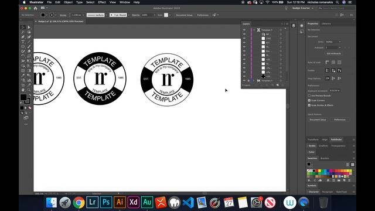Toggle visibility of the Template 5 layer
This screenshot has height=211, width=375.
click(244, 30)
